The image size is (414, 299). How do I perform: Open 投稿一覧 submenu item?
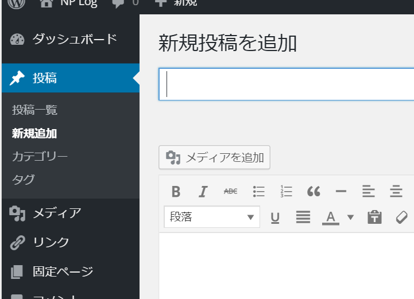(x=34, y=110)
